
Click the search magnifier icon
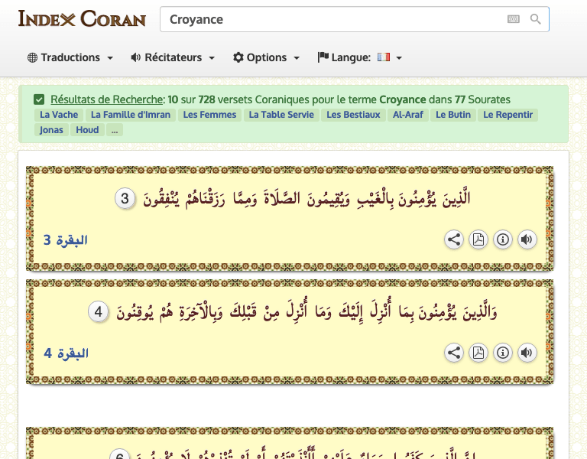(x=535, y=19)
